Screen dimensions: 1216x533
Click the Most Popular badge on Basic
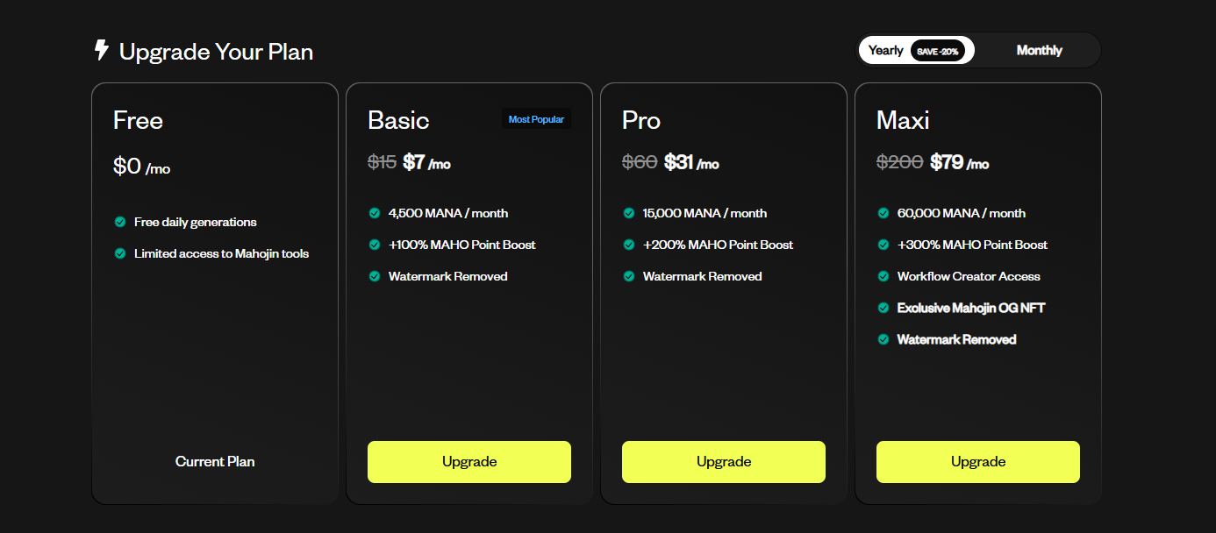pos(536,119)
